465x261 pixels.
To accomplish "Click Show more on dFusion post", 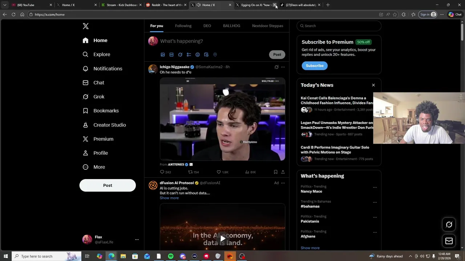I will click(x=169, y=198).
